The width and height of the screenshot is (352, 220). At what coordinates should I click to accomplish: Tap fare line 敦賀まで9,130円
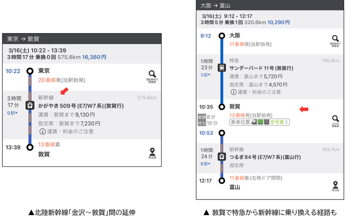66,115
